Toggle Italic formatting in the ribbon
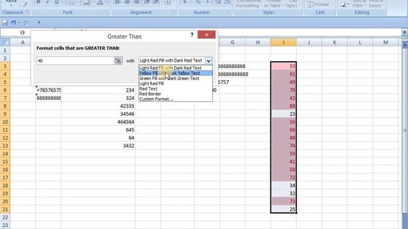The height and width of the screenshot is (229, 408). [47, 3]
